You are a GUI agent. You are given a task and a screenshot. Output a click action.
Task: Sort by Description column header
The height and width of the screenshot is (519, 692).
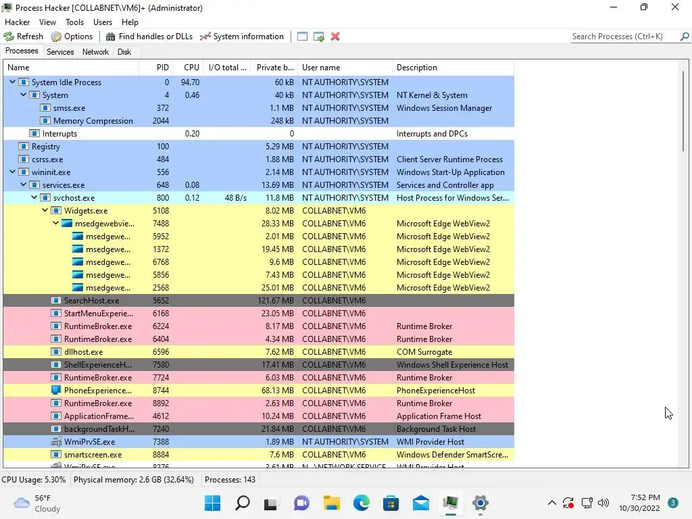[453, 68]
